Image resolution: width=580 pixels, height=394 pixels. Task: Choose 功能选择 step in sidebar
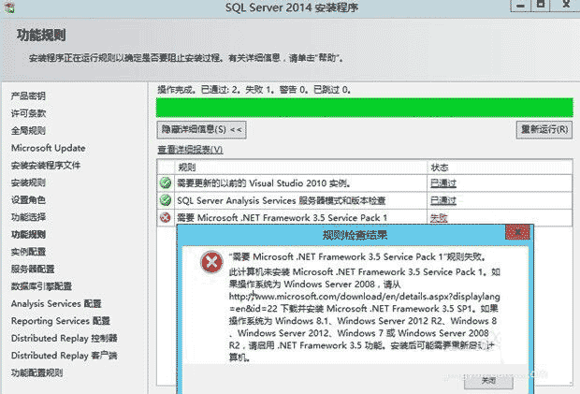[x=28, y=217]
